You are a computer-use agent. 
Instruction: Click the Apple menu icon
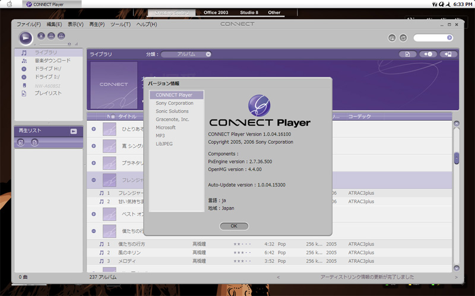tap(9, 4)
